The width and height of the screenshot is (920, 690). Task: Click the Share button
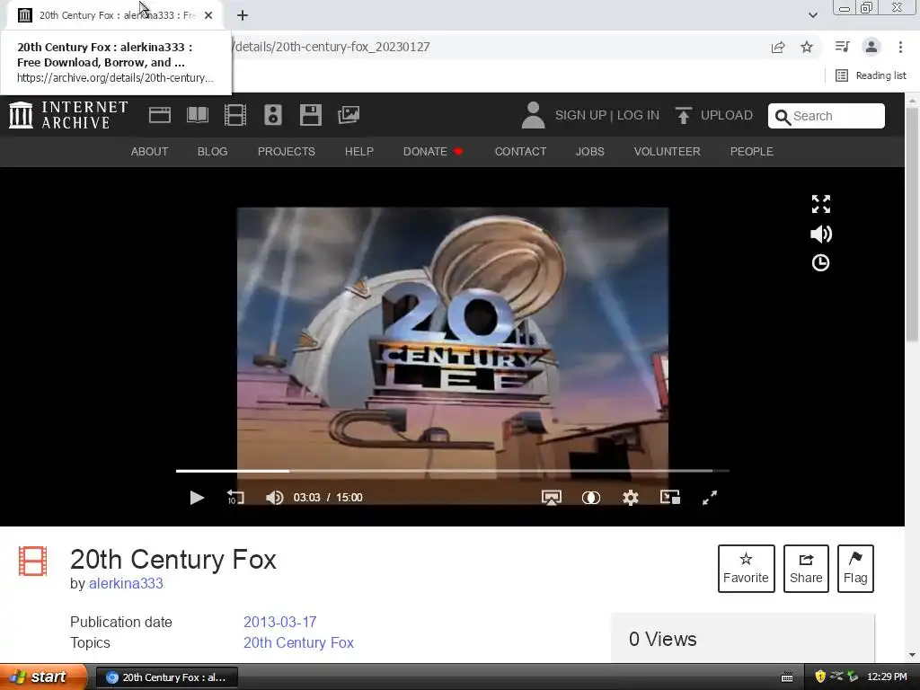tap(806, 569)
